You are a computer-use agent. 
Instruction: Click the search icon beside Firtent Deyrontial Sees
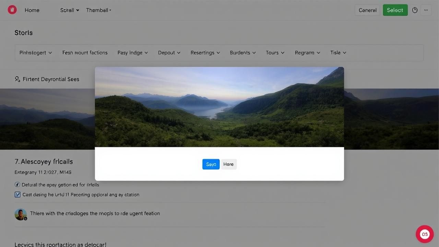point(17,79)
